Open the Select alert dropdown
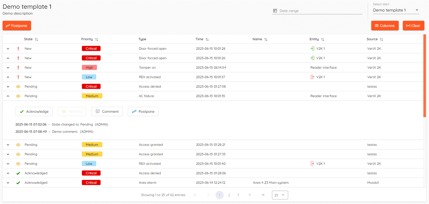Image resolution: width=429 pixels, height=204 pixels. 396,10
